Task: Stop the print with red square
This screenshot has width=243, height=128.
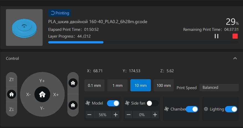Action: coord(235,36)
